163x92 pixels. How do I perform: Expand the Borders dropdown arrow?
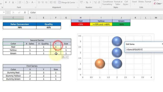click(23, 2)
